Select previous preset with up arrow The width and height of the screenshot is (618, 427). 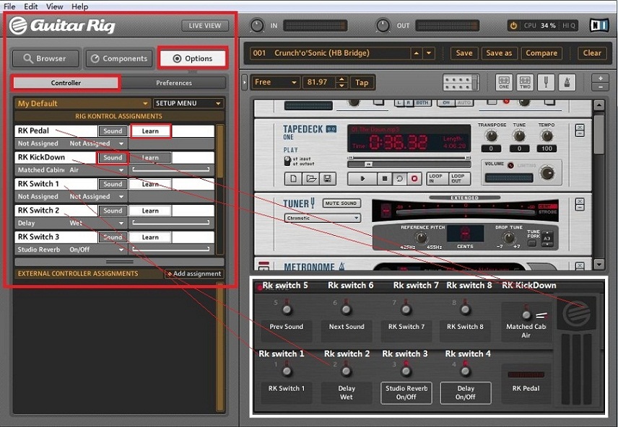416,53
